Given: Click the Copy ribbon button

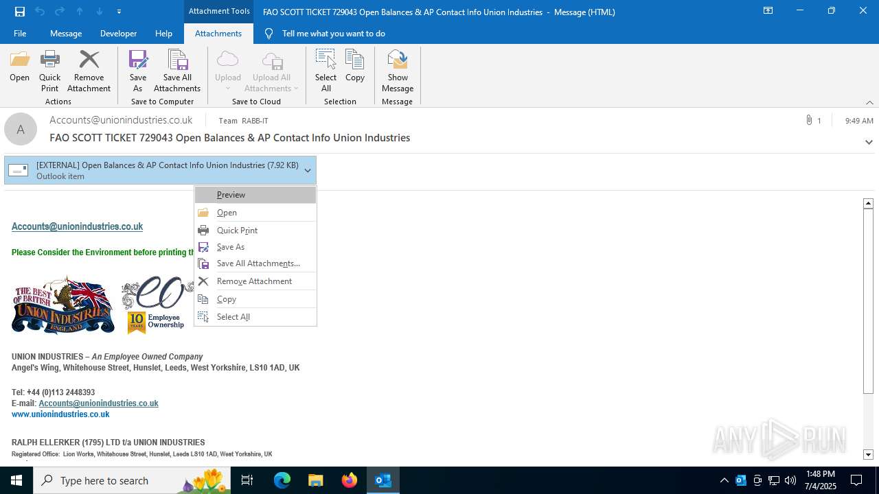Looking at the screenshot, I should 355,67.
